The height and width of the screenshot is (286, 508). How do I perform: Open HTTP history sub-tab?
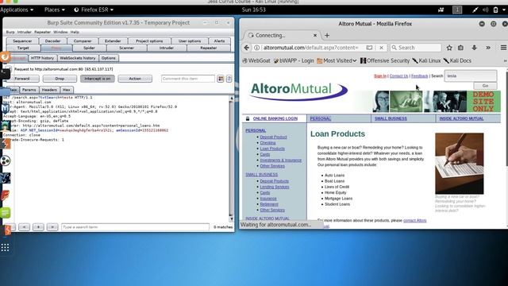click(42, 58)
